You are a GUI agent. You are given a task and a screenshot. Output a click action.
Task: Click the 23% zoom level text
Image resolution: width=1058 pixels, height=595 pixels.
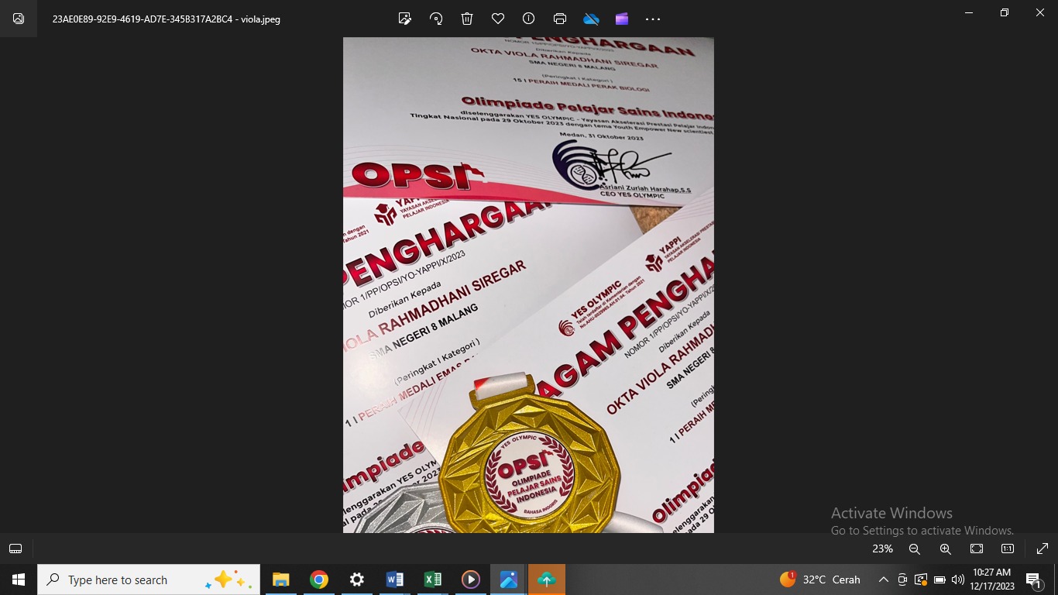[882, 549]
